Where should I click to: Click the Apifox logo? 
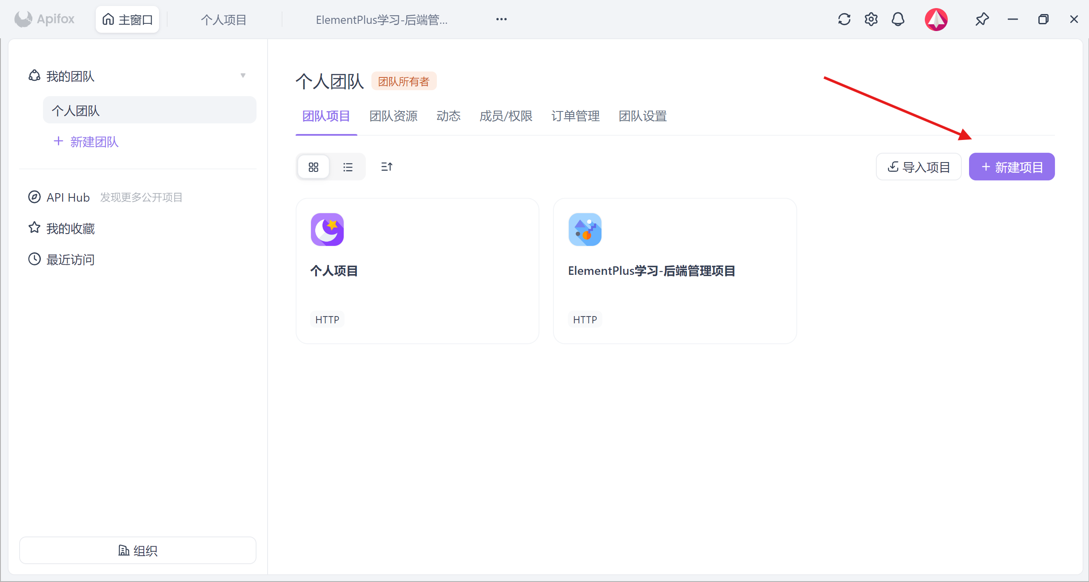[x=45, y=19]
